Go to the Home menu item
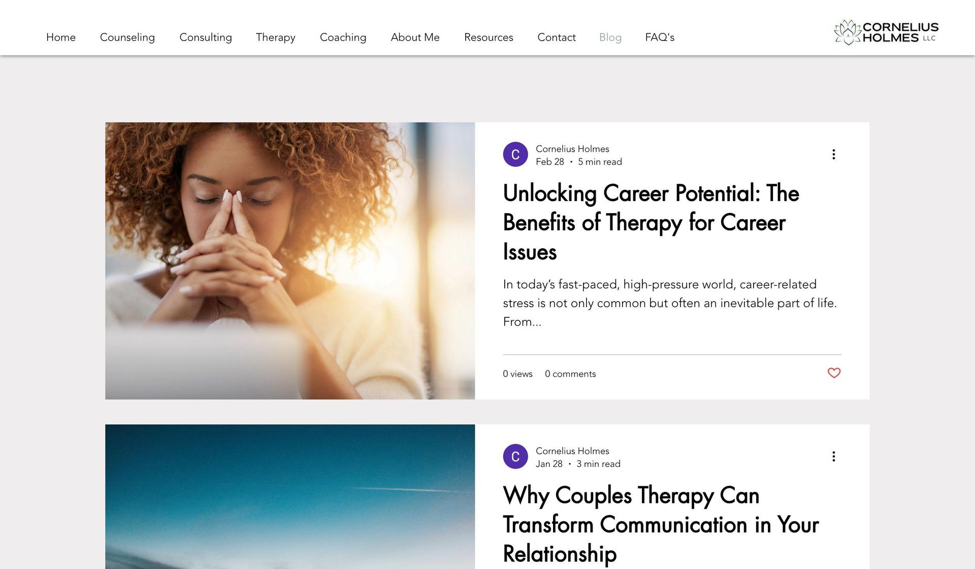The image size is (975, 569). click(61, 38)
